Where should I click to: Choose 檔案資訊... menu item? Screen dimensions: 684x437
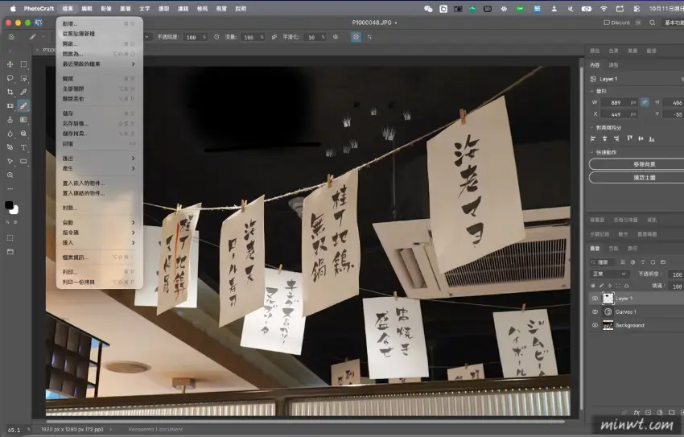point(99,258)
